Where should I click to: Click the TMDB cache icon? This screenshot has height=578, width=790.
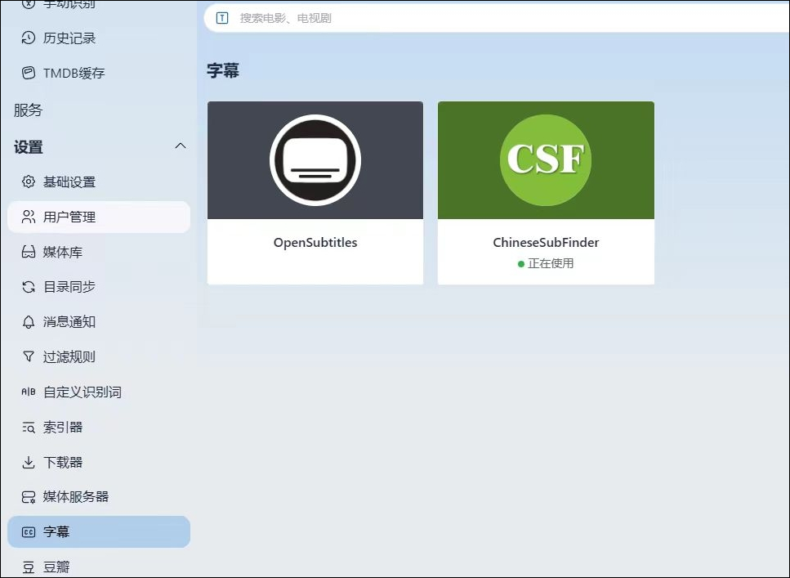(28, 74)
